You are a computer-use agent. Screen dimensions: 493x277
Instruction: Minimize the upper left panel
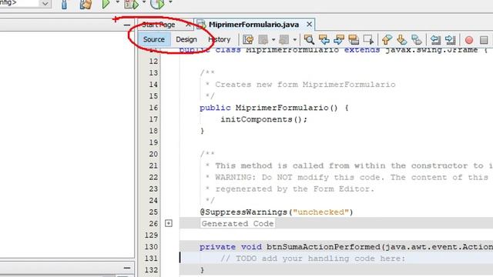coord(127,25)
